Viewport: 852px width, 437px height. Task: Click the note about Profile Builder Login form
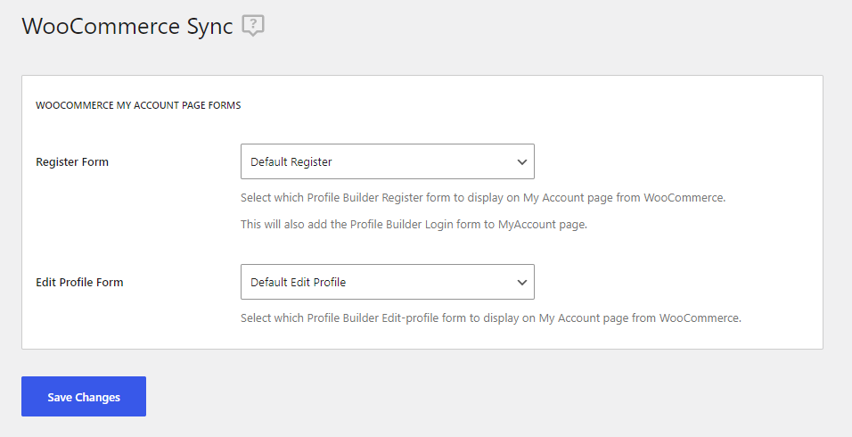click(x=414, y=225)
